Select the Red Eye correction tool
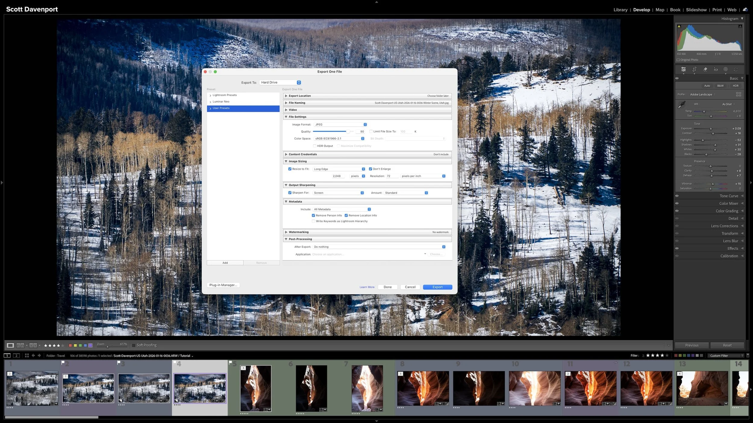Image resolution: width=753 pixels, height=423 pixels. (x=716, y=69)
